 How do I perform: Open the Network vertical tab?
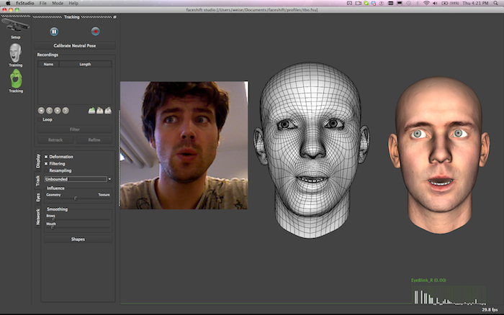(38, 217)
